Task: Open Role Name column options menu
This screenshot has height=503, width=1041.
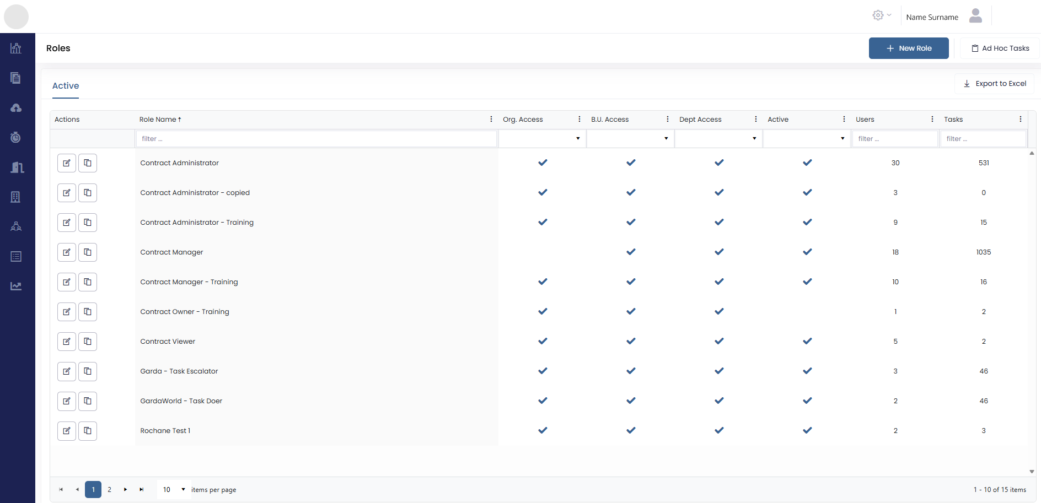Action: tap(491, 119)
